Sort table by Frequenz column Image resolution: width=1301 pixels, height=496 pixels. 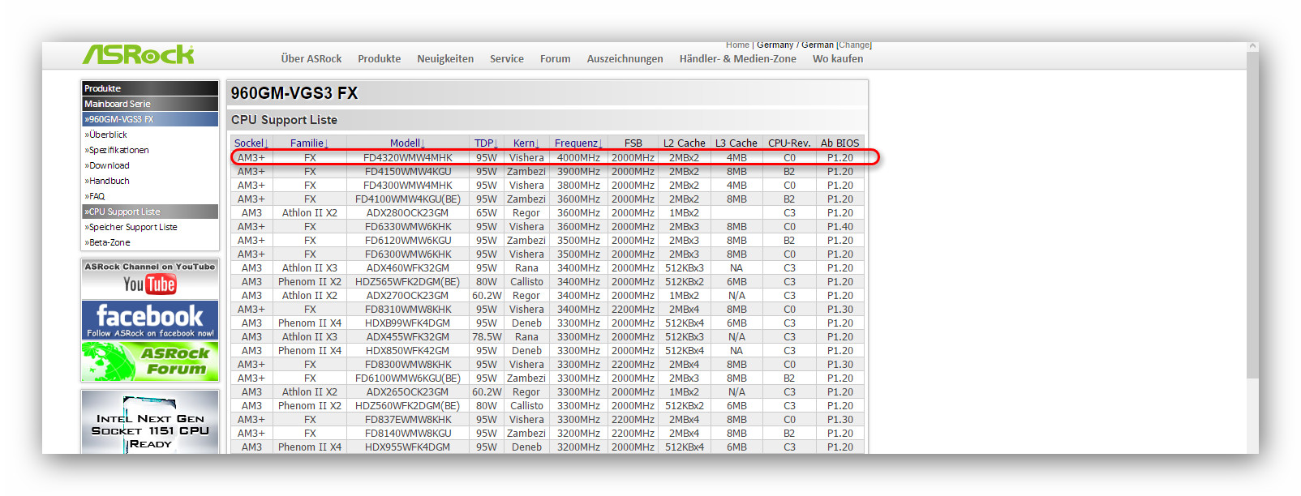click(x=578, y=143)
